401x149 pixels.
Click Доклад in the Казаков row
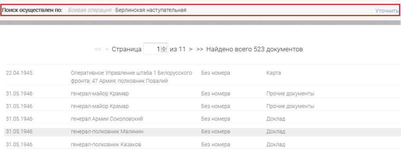coord(276,144)
